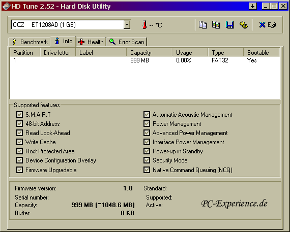Click the copy screenshot to clipboard icon
This screenshot has height=232, width=290.
[216, 25]
